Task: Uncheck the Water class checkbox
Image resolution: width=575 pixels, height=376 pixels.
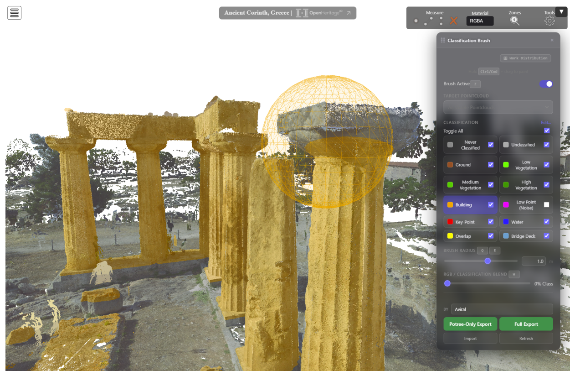Action: tap(546, 222)
